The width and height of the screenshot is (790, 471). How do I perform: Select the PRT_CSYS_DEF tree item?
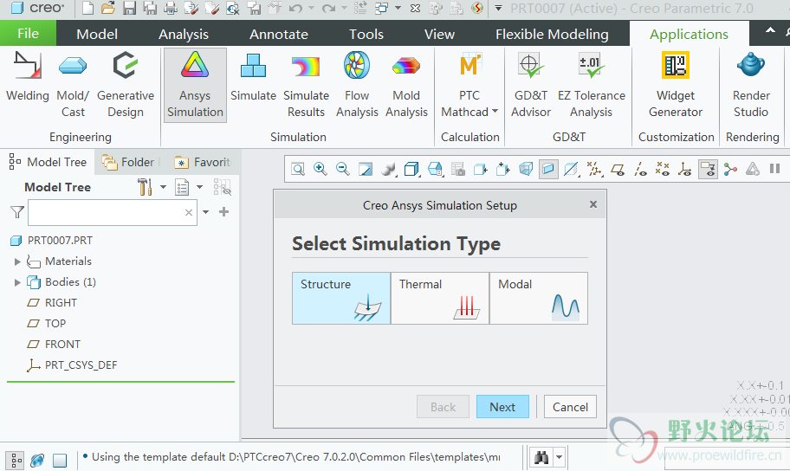(x=72, y=365)
